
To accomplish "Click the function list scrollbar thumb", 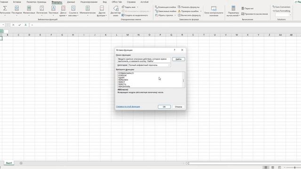I will coord(183,81).
